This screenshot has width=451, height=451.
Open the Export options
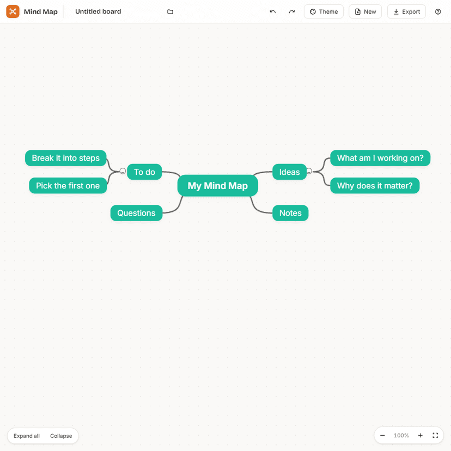(406, 11)
